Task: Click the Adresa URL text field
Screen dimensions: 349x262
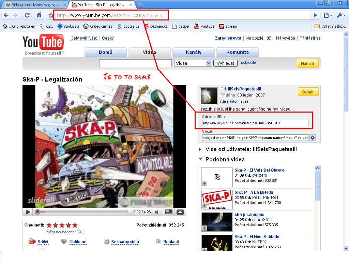Action: point(255,123)
